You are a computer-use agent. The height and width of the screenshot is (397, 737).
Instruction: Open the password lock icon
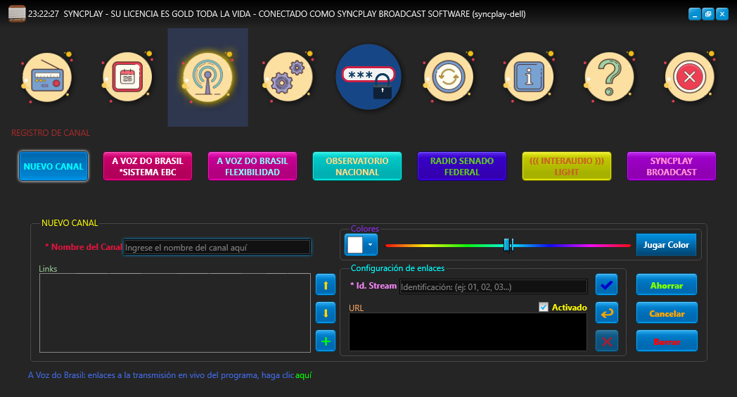coord(368,77)
